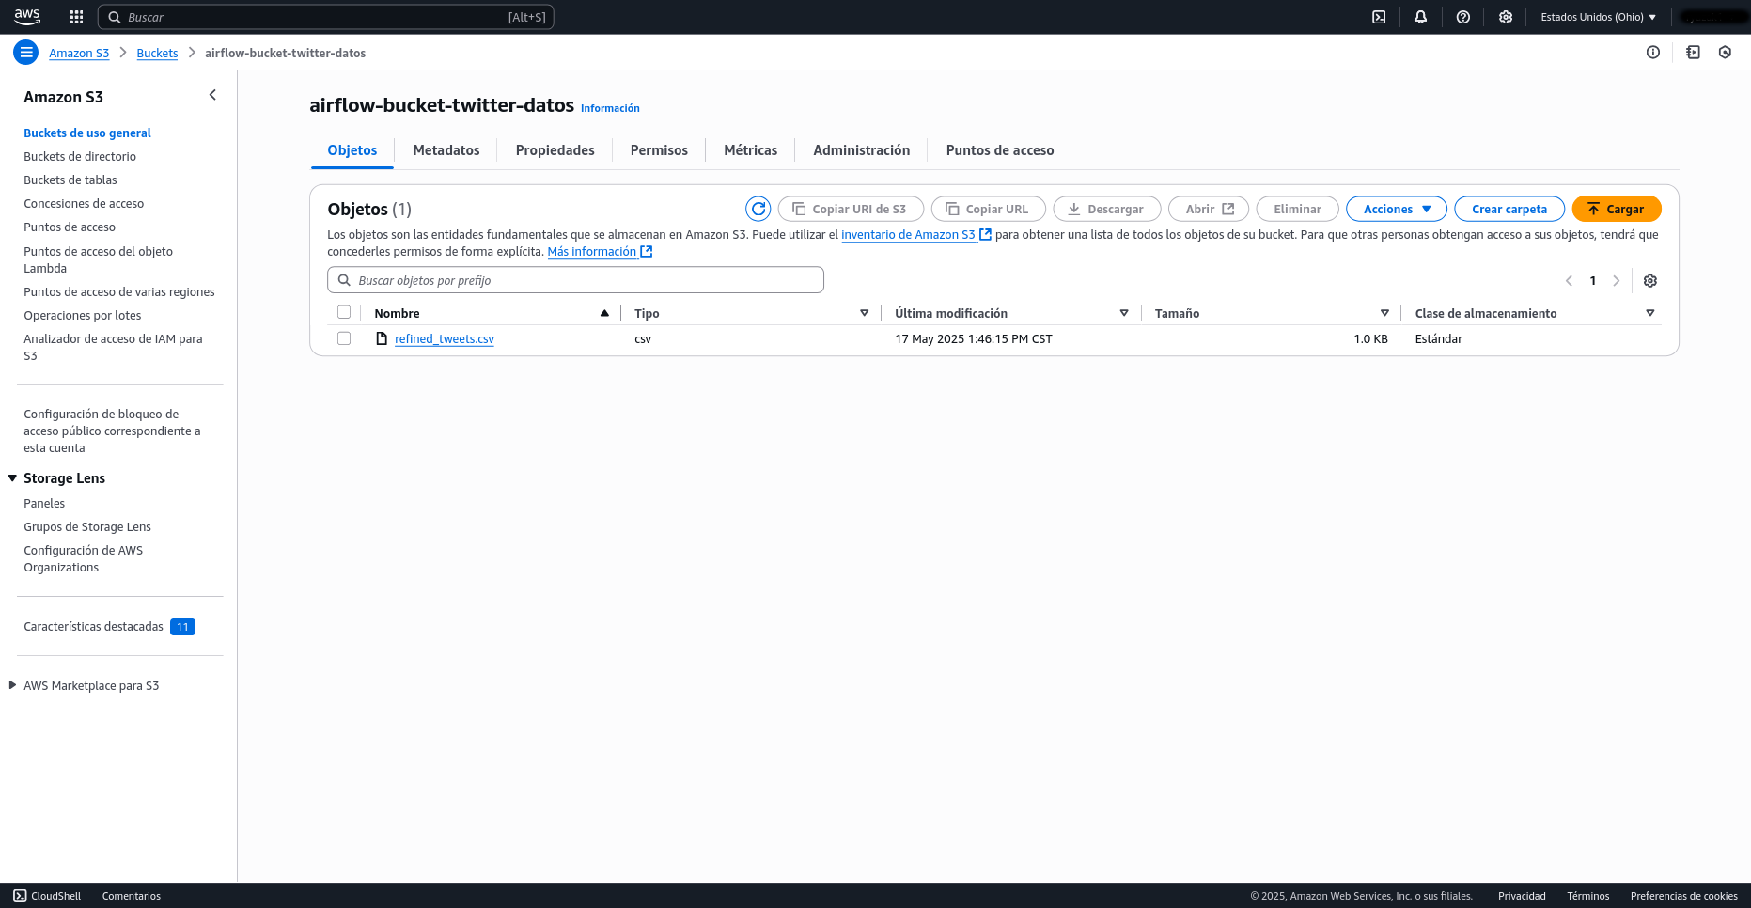The height and width of the screenshot is (908, 1751).
Task: Refresh the objects list
Action: pyautogui.click(x=758, y=209)
